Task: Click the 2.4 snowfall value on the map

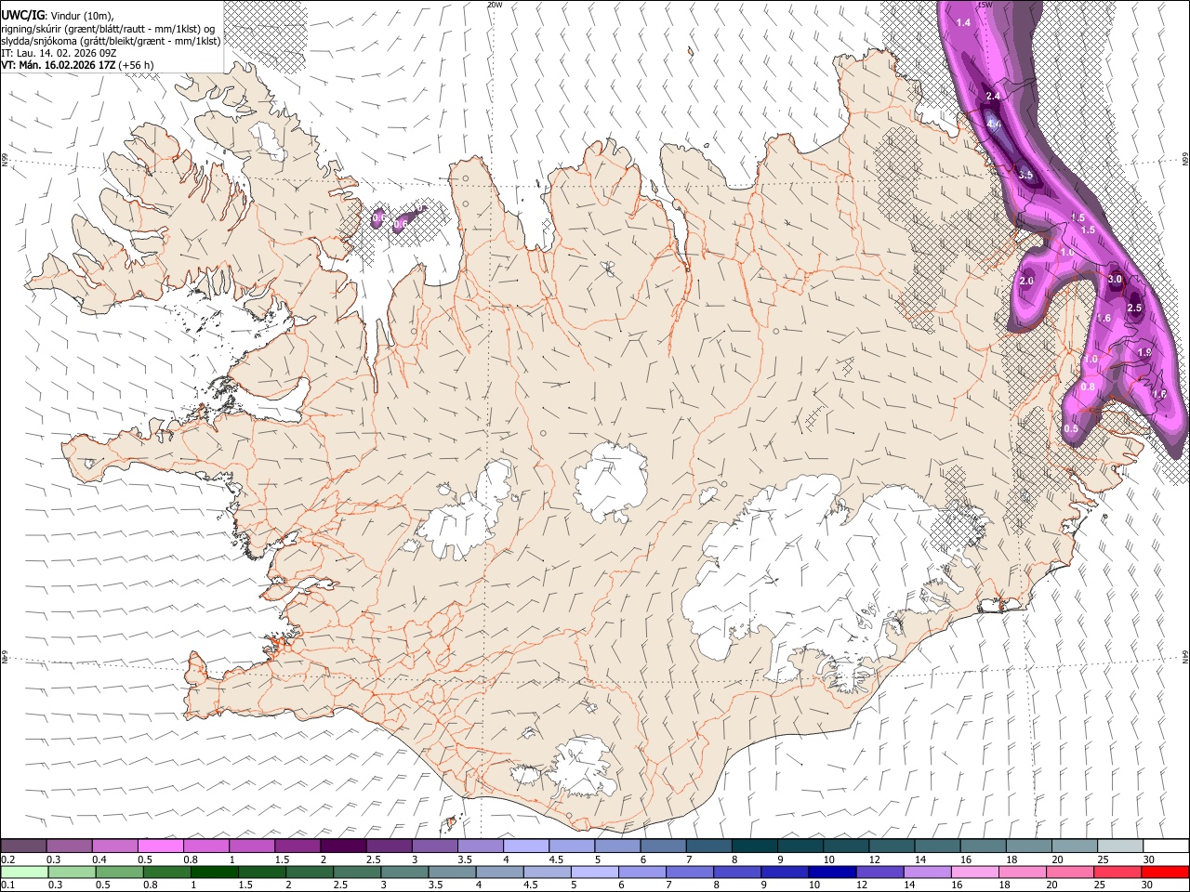Action: 992,96
